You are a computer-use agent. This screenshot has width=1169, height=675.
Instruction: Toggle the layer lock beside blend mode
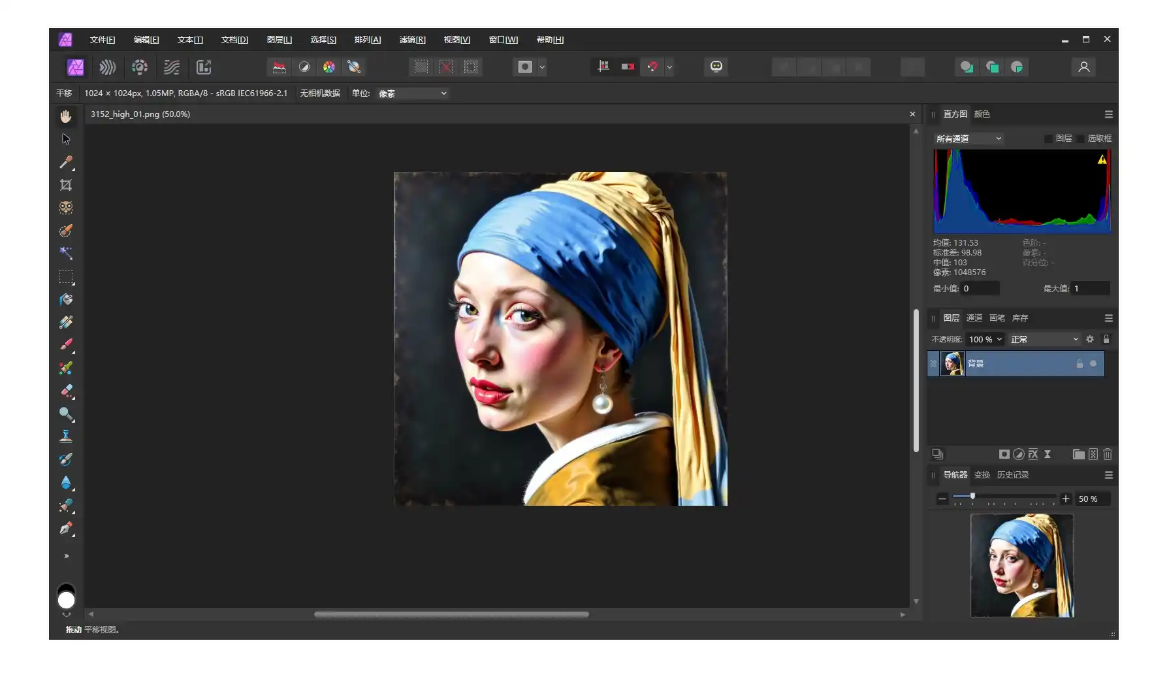pyautogui.click(x=1106, y=339)
